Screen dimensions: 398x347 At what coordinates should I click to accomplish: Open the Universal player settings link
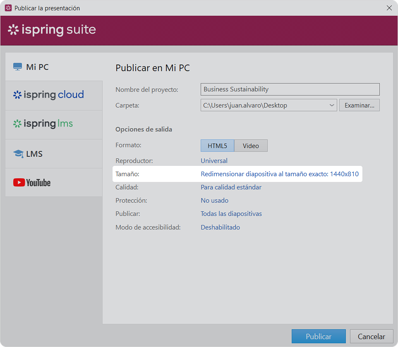coord(214,161)
